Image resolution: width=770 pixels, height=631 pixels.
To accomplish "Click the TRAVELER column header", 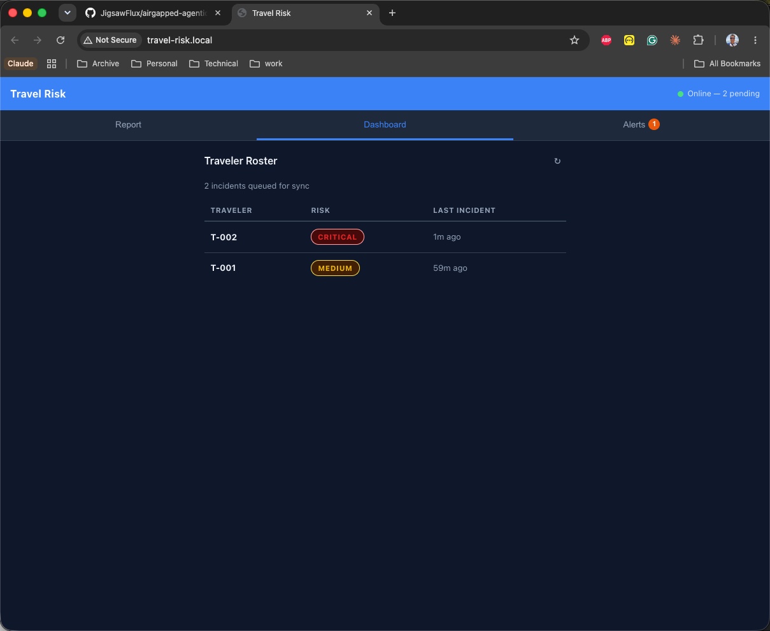I will [x=231, y=210].
